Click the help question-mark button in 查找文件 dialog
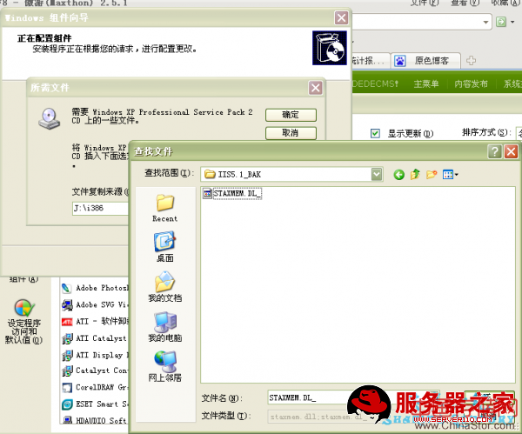The width and height of the screenshot is (522, 434). click(494, 151)
